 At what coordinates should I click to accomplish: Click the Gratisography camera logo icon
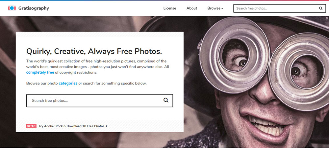click(x=12, y=8)
